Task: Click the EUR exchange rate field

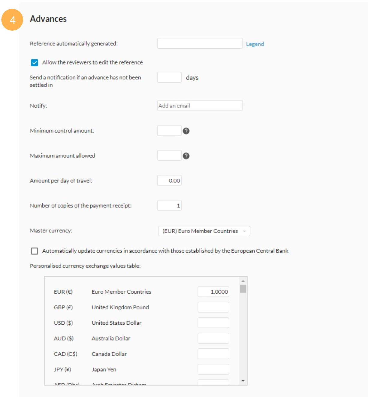Action: click(213, 292)
